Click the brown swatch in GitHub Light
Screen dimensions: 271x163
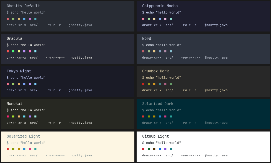(x=154, y=149)
